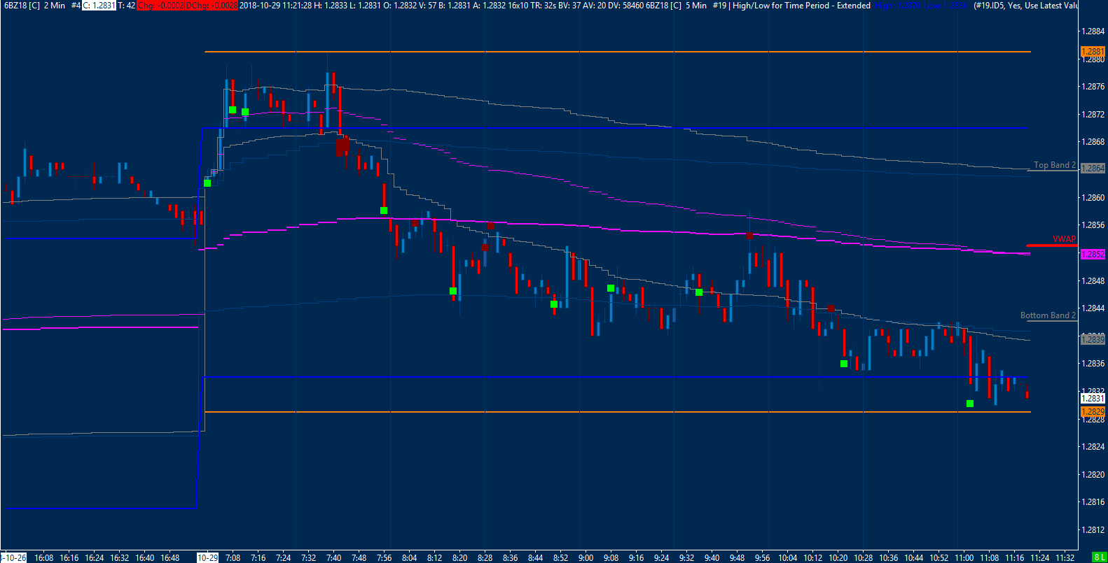Screen dimensions: 1108x563
Task: Click the 1.2812 price scale label
Action: coord(1093,530)
